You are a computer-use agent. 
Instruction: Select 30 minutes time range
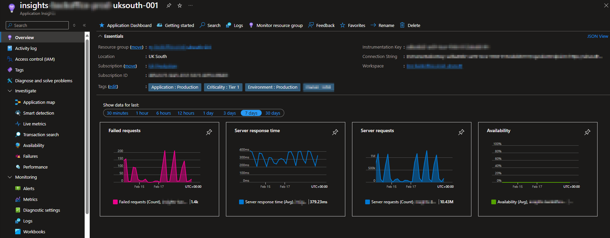point(117,113)
